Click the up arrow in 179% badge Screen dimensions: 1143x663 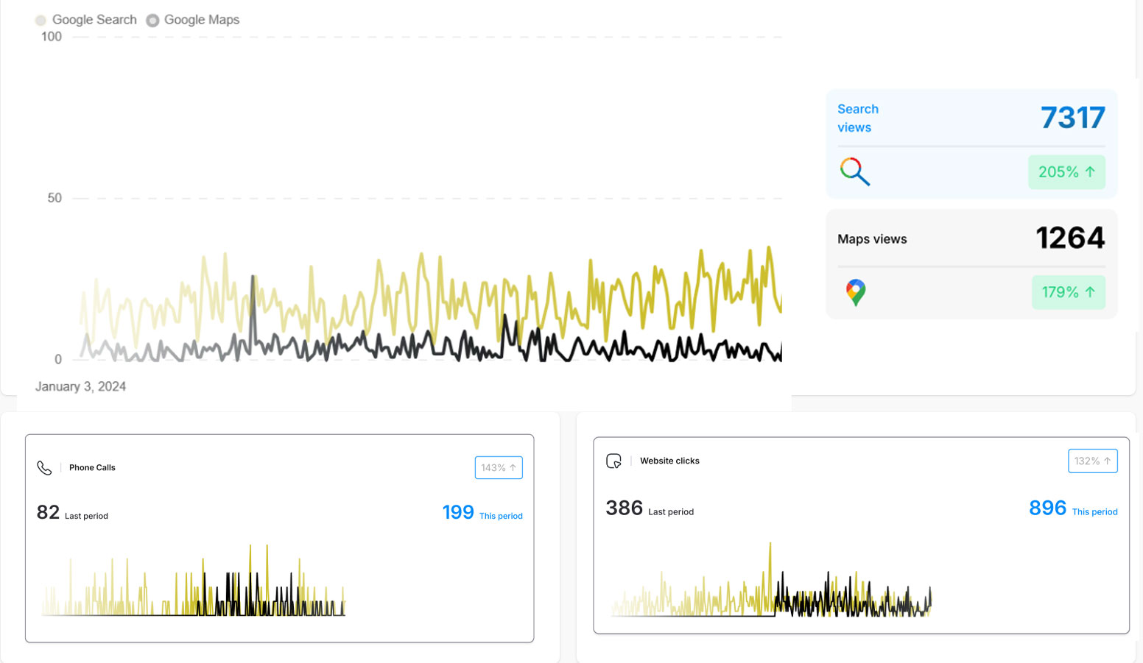pos(1090,292)
